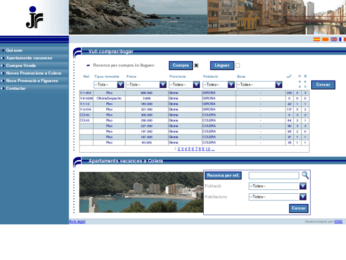Click the magnifying glass search icon
The height and width of the screenshot is (260, 346).
click(x=305, y=176)
